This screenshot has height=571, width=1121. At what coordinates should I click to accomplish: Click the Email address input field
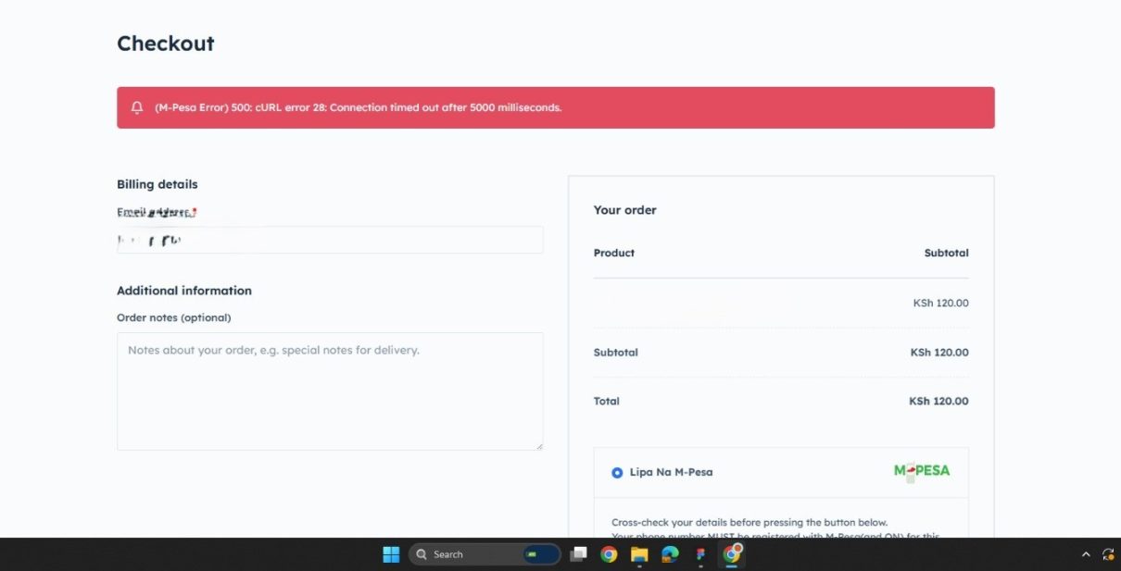pos(330,241)
